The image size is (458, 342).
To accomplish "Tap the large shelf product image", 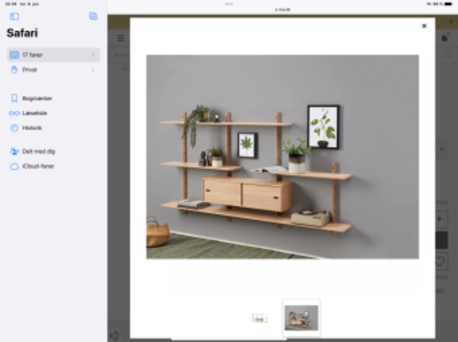I will [282, 156].
